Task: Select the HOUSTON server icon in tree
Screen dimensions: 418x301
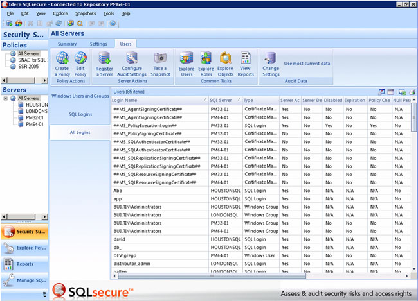Action: 21,105
